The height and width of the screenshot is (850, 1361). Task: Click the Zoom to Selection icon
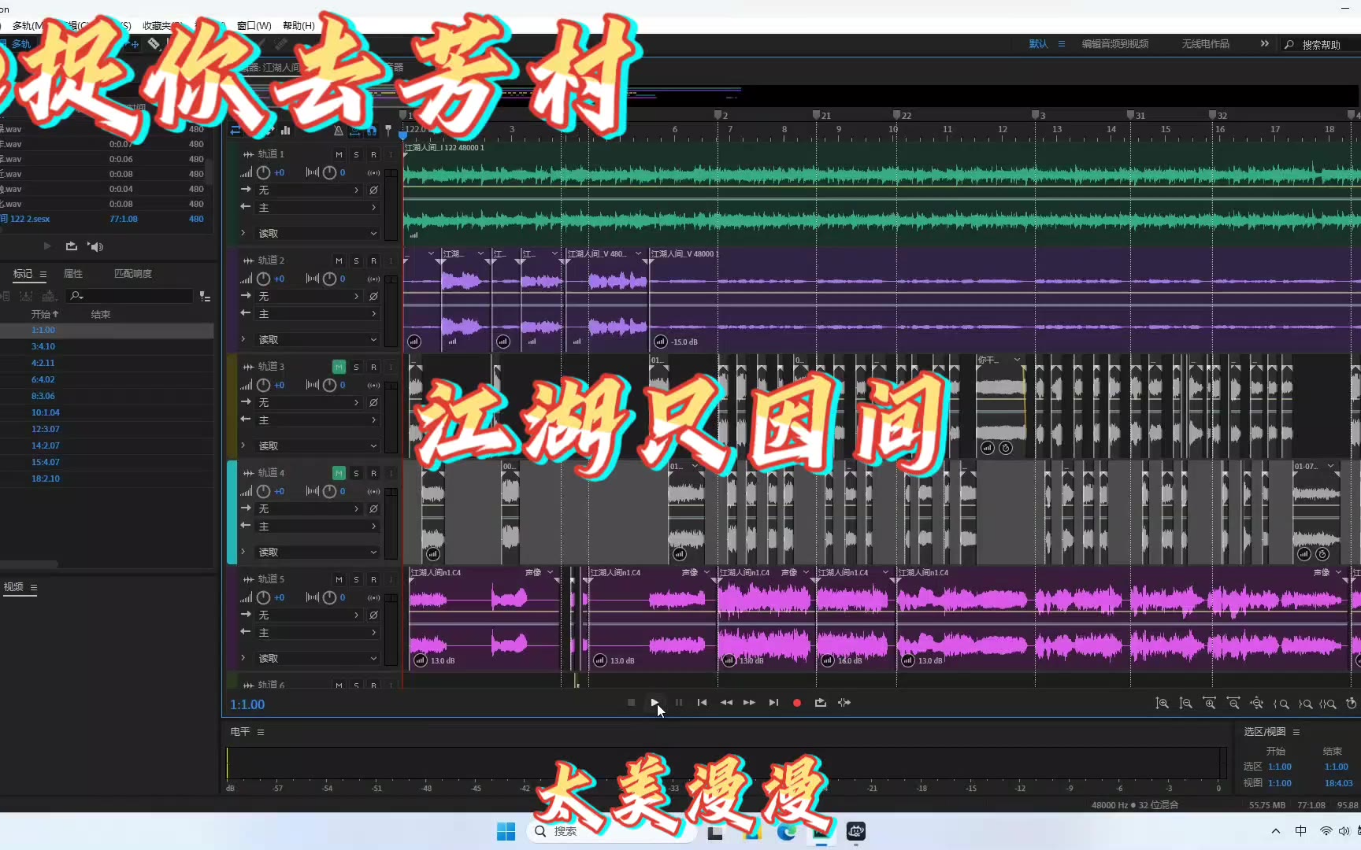[1328, 704]
